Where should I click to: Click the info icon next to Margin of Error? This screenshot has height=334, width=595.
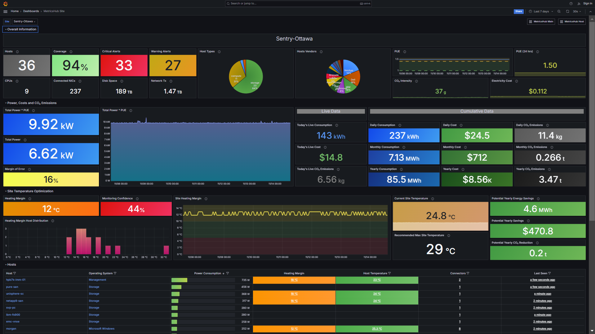(x=29, y=169)
